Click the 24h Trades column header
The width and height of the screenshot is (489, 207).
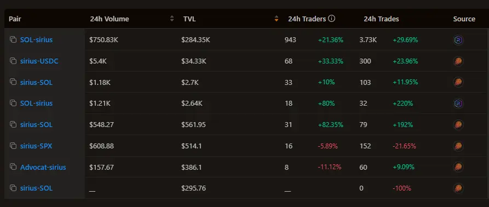tap(381, 19)
